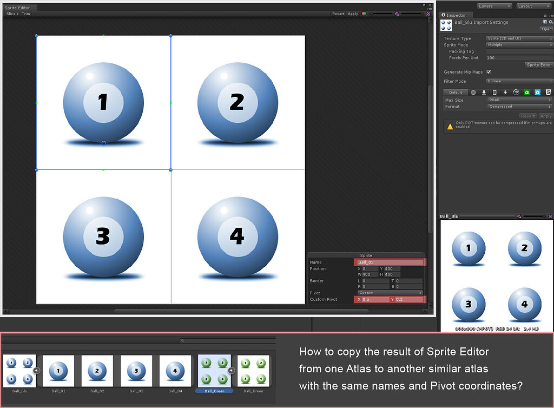Viewport: 554px width, 408px height.
Task: Open the Inspector settings gear icon
Action: [x=550, y=22]
